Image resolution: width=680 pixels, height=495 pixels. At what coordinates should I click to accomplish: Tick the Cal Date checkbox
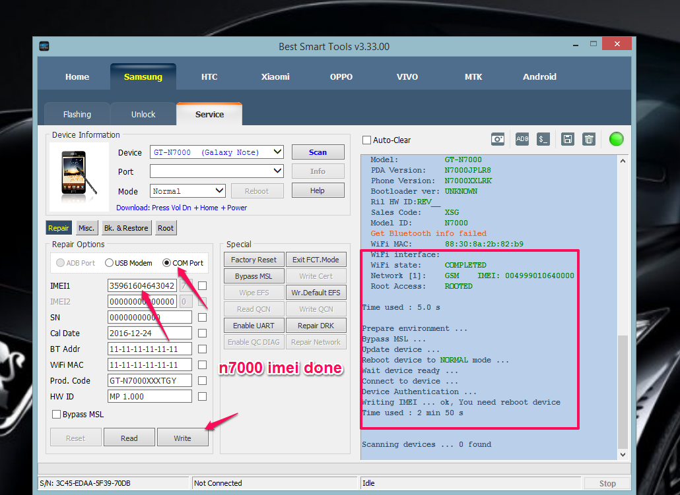202,333
